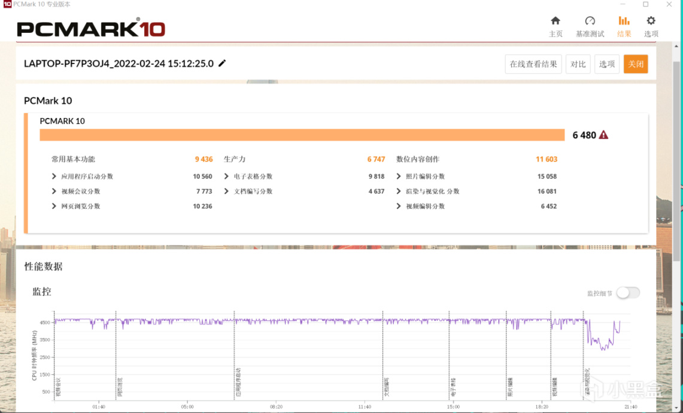
Task: Switch to the 结果 results chart icon
Action: 624,20
